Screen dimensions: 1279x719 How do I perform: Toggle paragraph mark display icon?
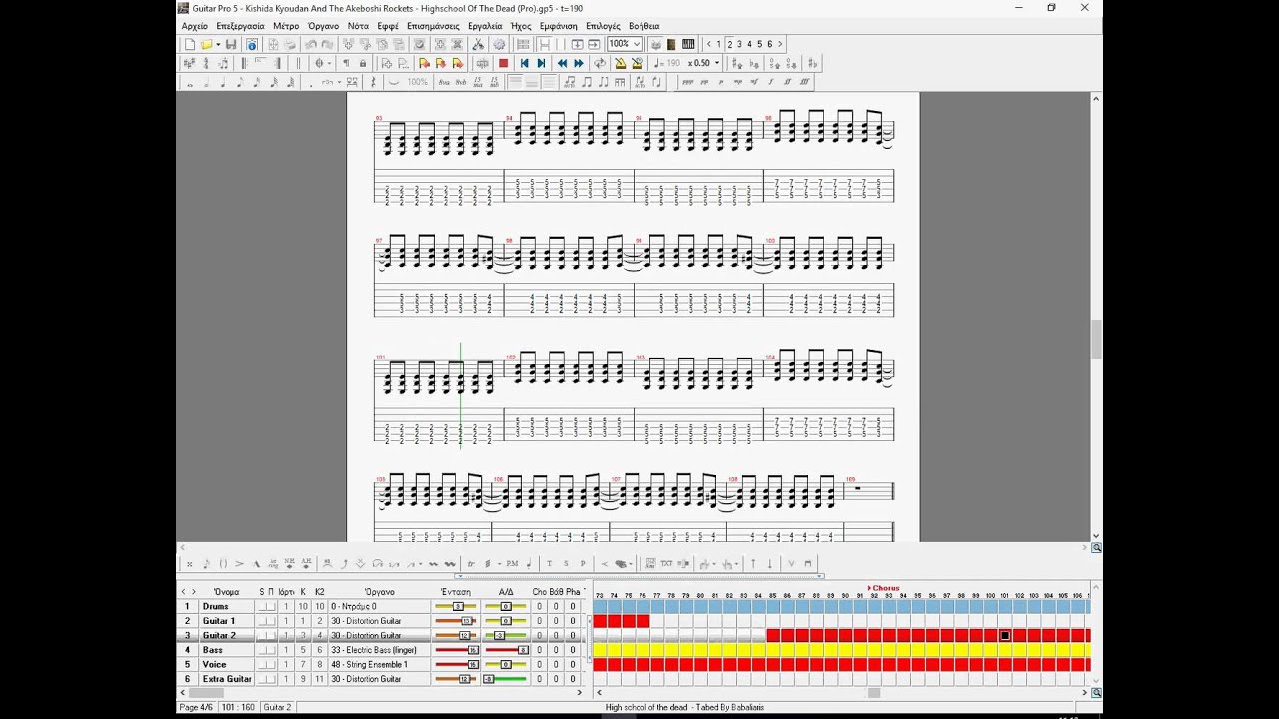[346, 63]
